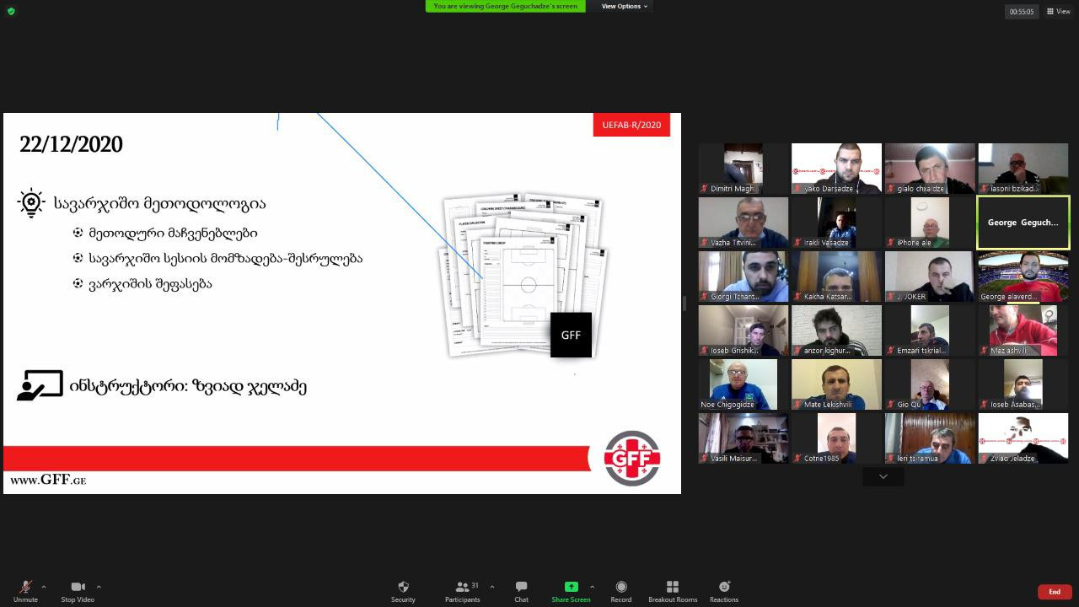Expand the audio options arrow beside Unmute
The height and width of the screenshot is (607, 1079).
coord(44,587)
